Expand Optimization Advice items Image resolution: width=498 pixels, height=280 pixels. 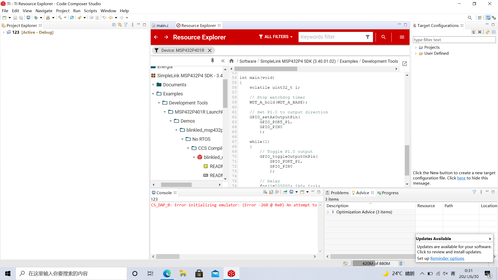coord(328,212)
